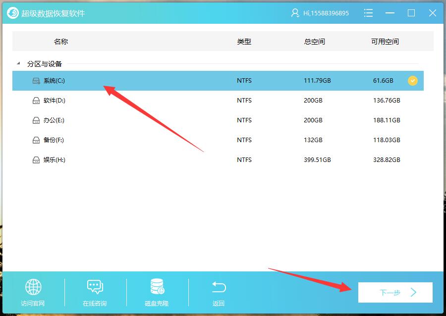Click the 类型 column header
The width and height of the screenshot is (446, 316).
pyautogui.click(x=244, y=42)
